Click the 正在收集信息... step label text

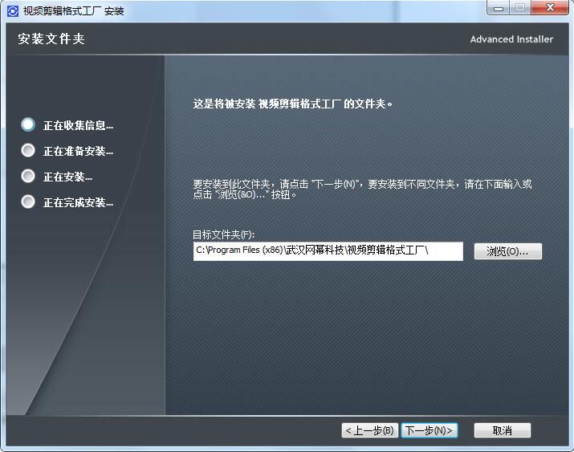78,125
